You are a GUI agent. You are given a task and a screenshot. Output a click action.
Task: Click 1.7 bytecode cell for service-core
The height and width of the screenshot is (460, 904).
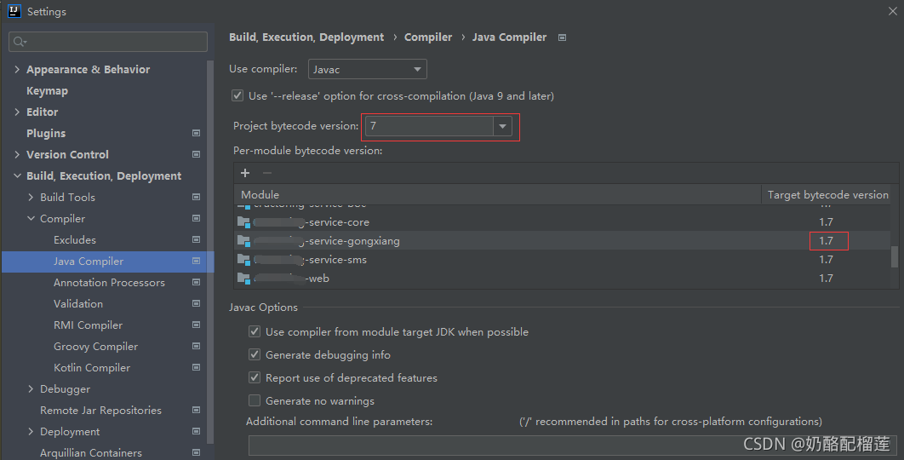(827, 222)
